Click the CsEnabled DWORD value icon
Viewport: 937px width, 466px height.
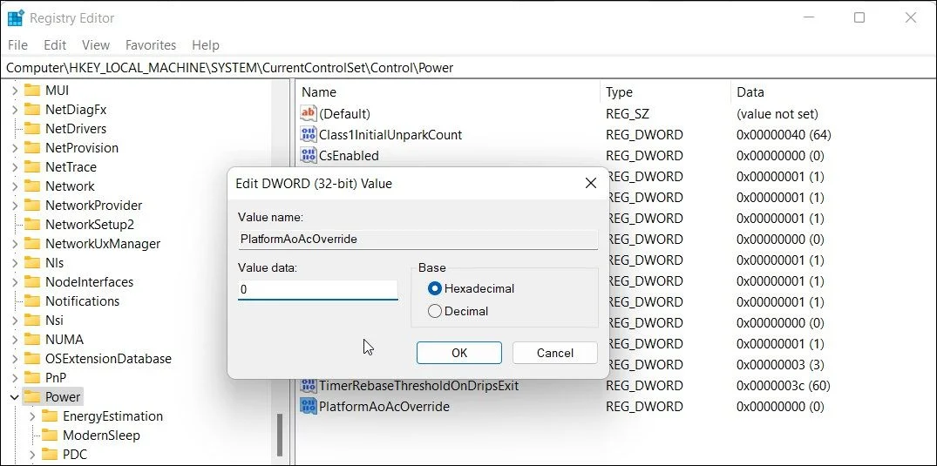pos(308,155)
